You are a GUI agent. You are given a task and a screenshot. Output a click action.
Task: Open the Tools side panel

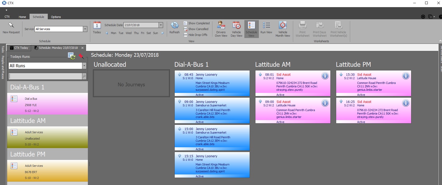[3, 49]
